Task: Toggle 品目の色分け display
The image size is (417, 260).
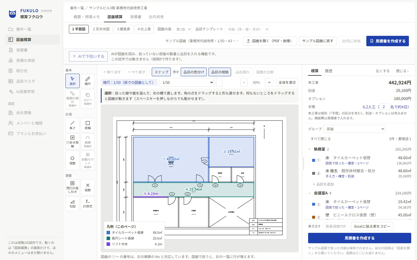Action: [x=194, y=72]
